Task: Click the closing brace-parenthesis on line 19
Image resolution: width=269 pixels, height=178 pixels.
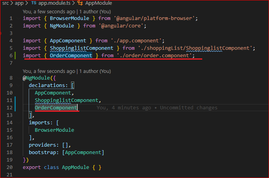Action: (x=26, y=160)
